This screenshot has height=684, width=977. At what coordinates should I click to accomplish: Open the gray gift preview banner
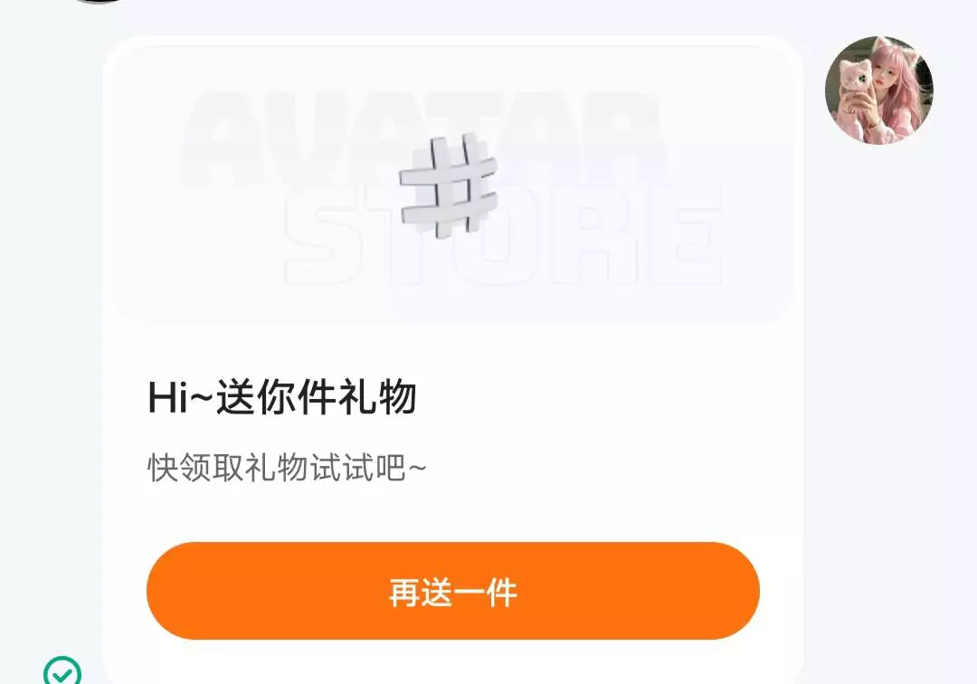453,185
